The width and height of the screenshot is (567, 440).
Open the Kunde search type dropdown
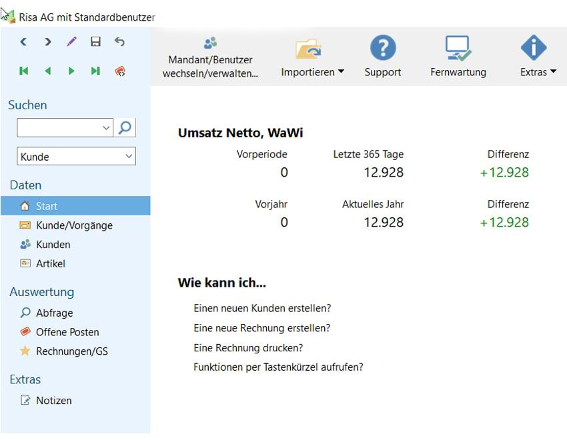coord(76,157)
